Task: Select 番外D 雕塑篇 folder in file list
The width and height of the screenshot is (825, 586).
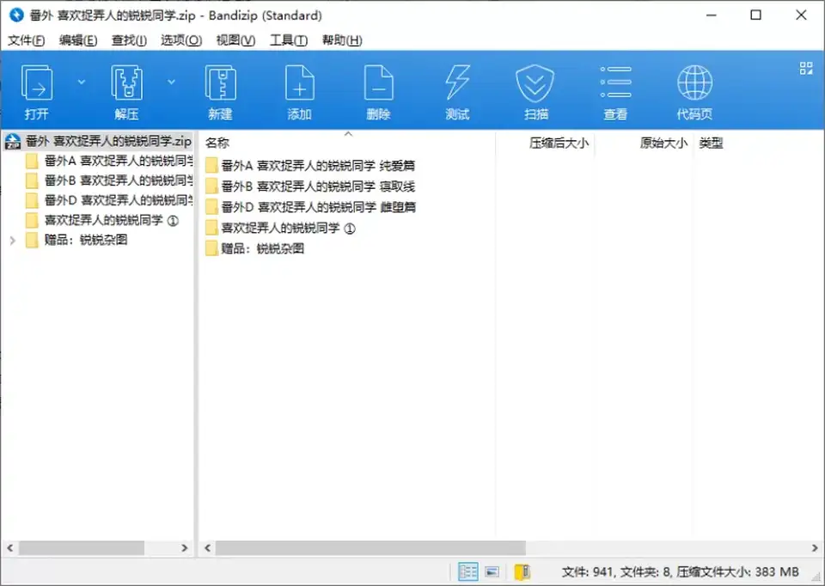Action: pos(310,207)
